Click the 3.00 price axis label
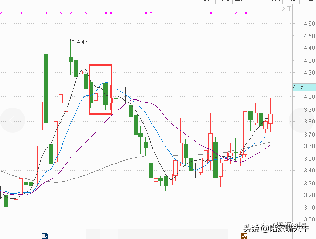The width and height of the screenshot is (316, 239). click(309, 219)
